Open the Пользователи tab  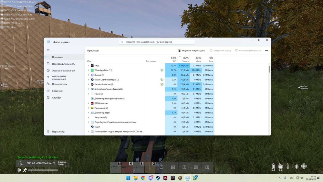[x=64, y=84]
